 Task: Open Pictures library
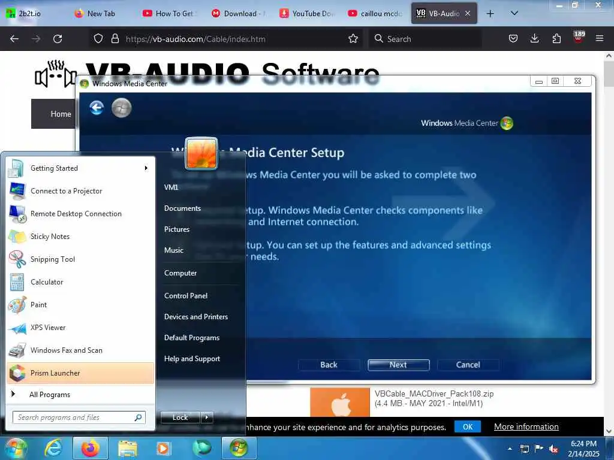tap(177, 229)
